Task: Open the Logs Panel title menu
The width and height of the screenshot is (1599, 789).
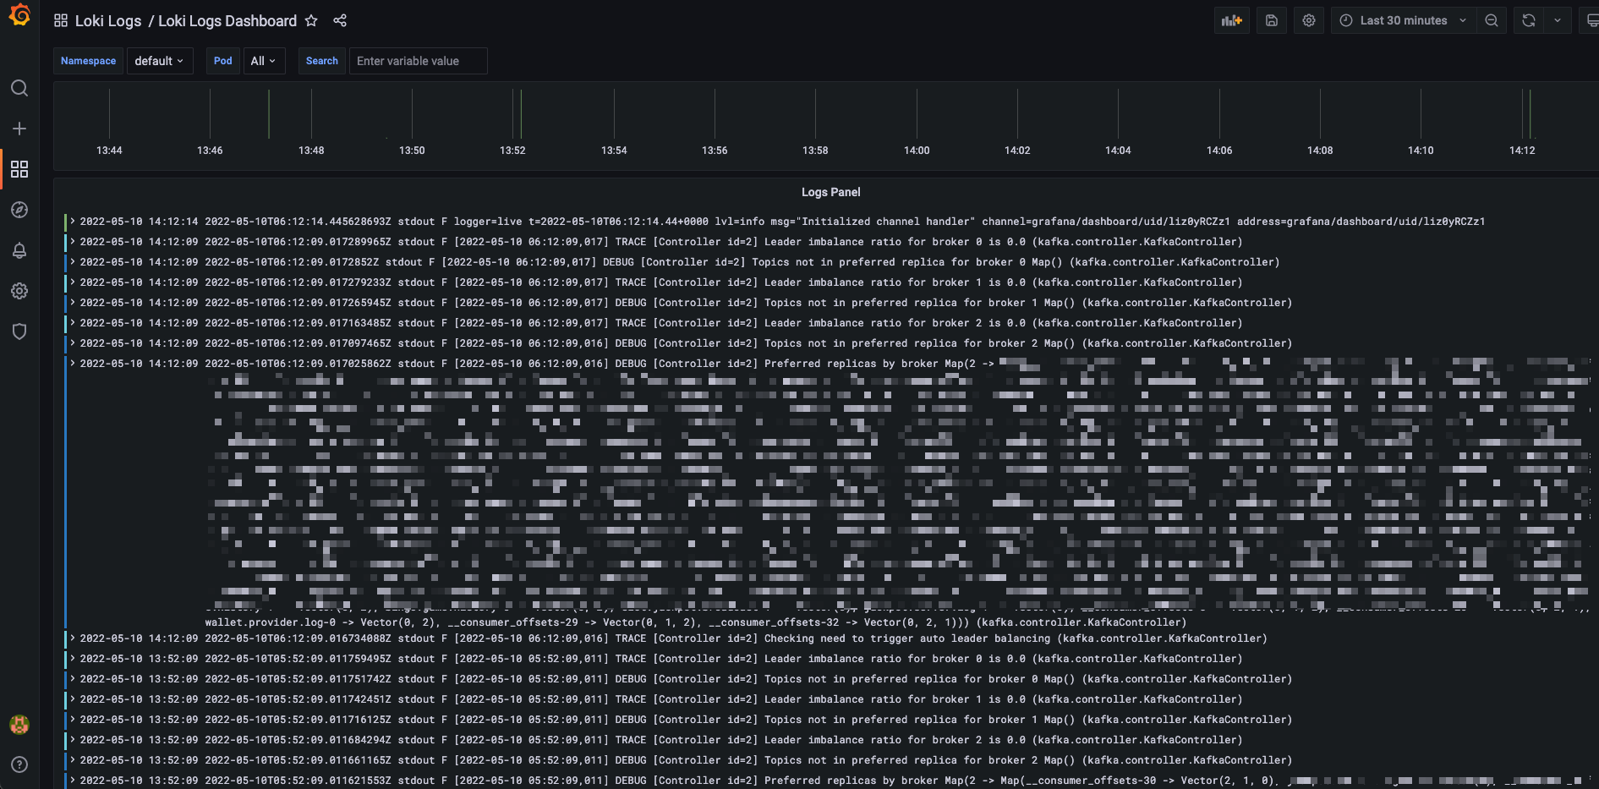Action: pyautogui.click(x=830, y=192)
